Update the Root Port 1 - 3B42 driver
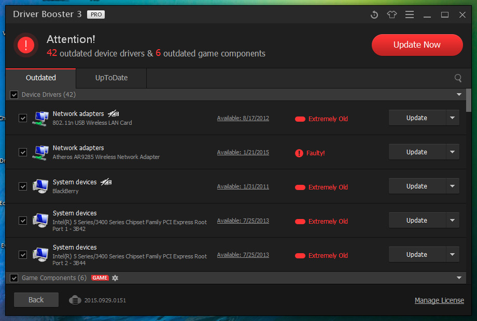 point(417,220)
